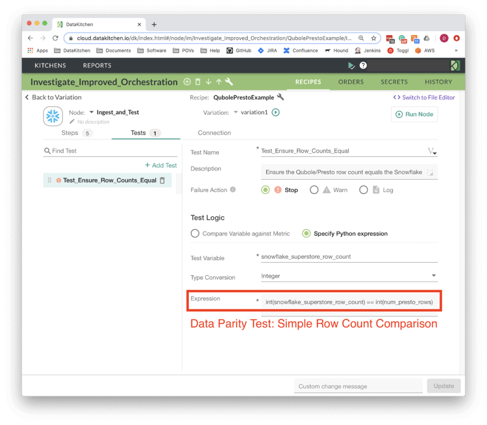Open the Type Conversion dropdown
Image resolution: width=487 pixels, height=425 pixels.
[349, 276]
